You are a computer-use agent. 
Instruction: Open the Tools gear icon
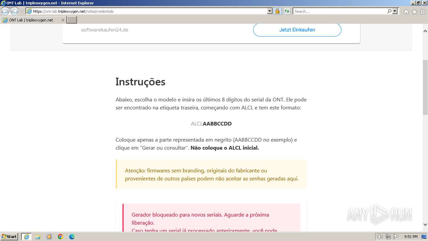click(x=423, y=12)
